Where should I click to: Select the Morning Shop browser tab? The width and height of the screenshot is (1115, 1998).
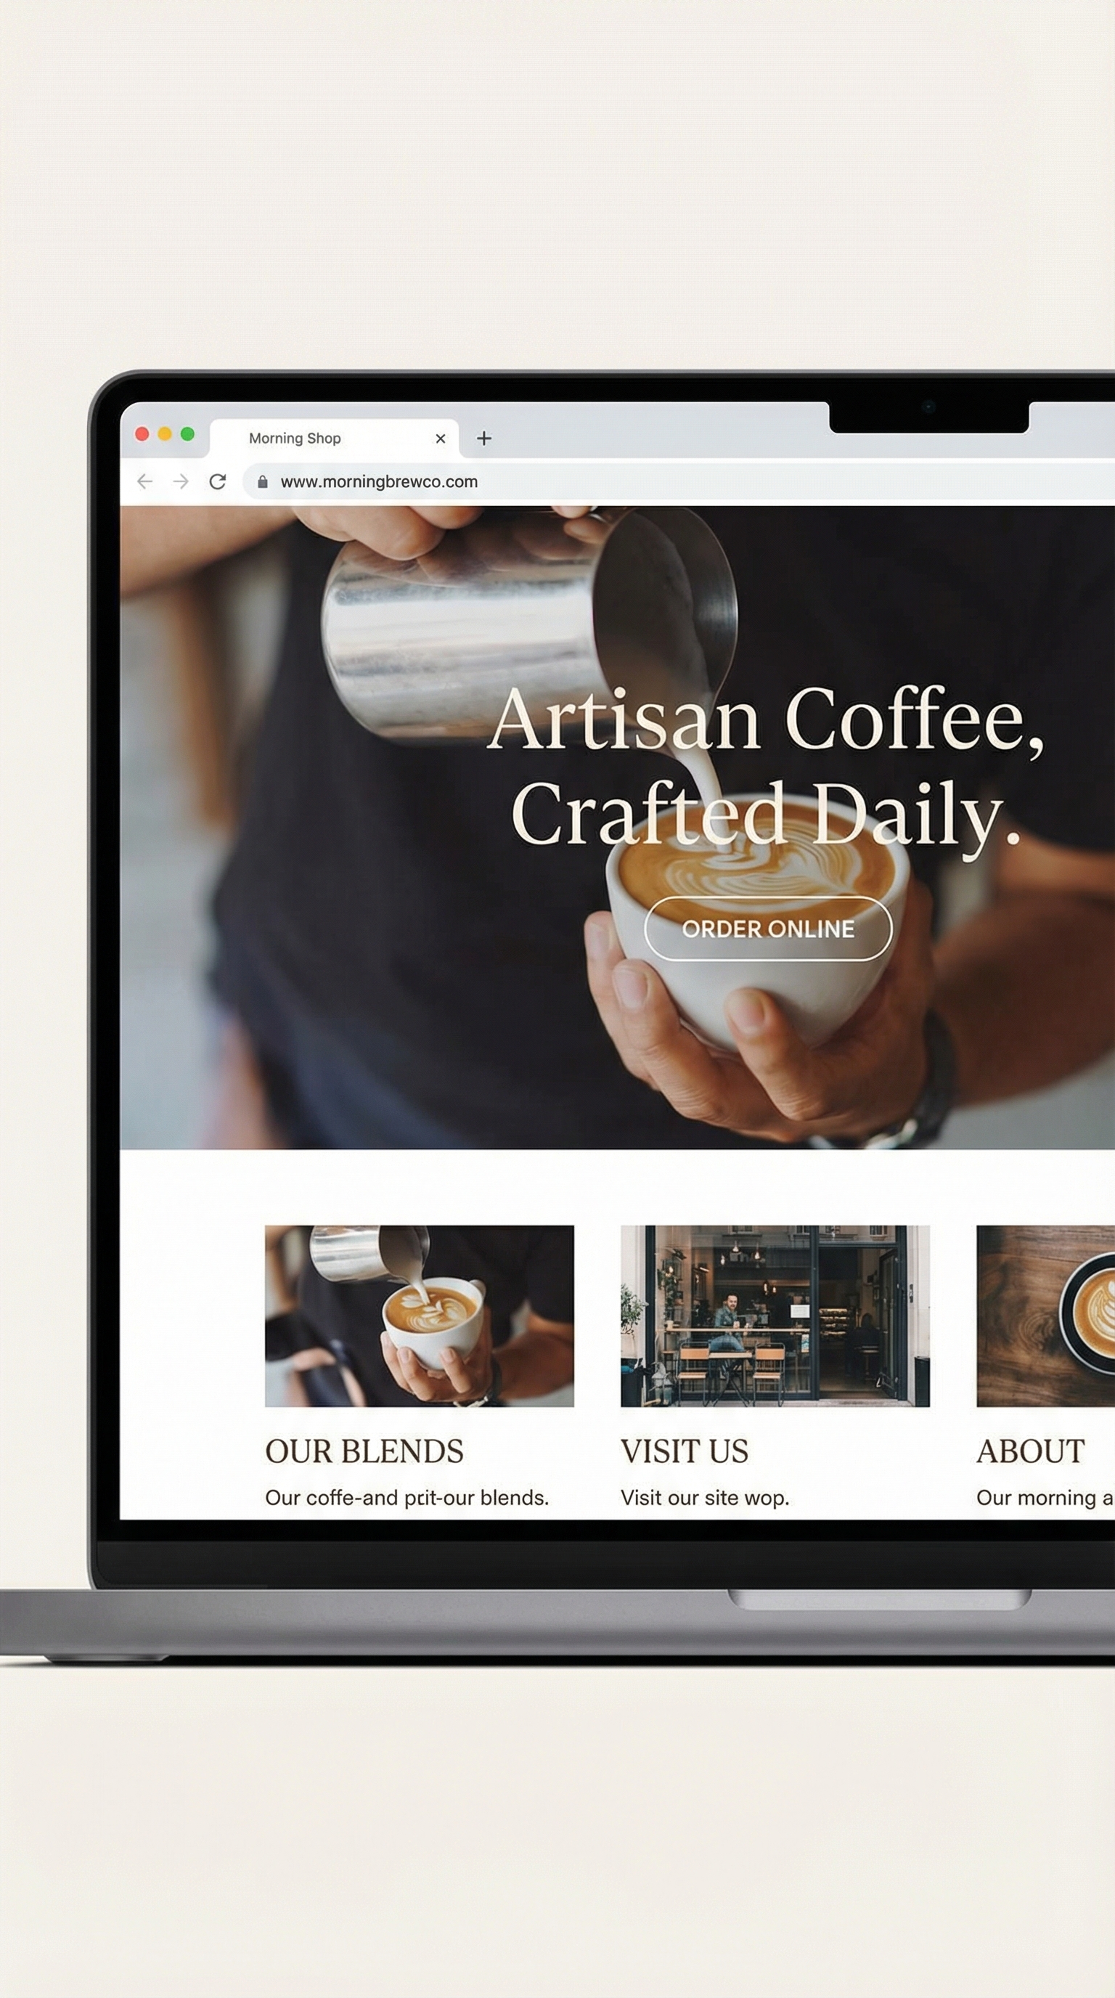(334, 439)
